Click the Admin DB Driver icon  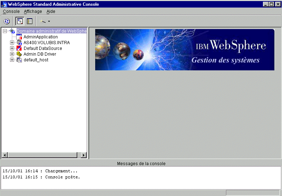click(19, 54)
